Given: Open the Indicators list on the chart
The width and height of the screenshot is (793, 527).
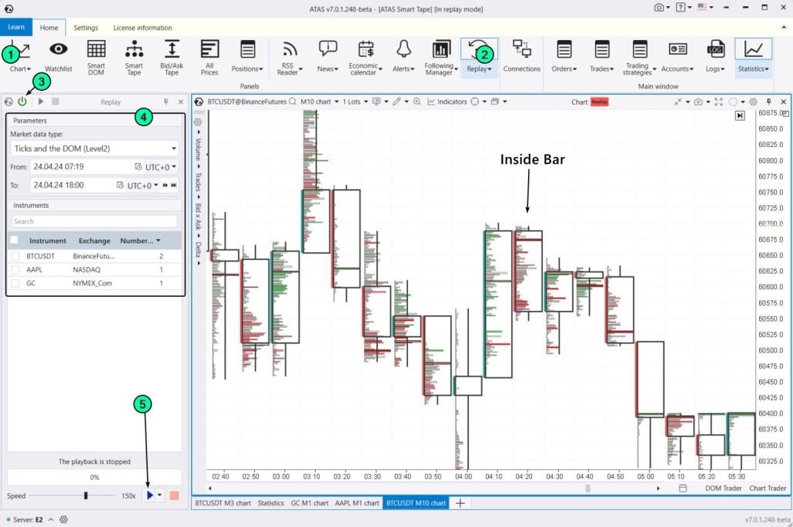Looking at the screenshot, I should coord(452,101).
